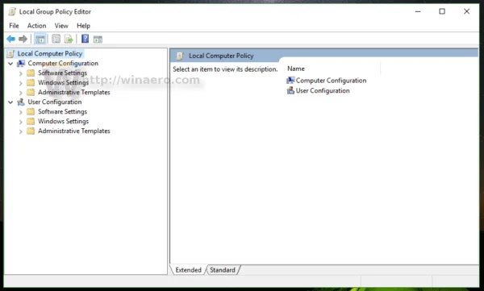Switch to the Standard tab

pyautogui.click(x=223, y=270)
